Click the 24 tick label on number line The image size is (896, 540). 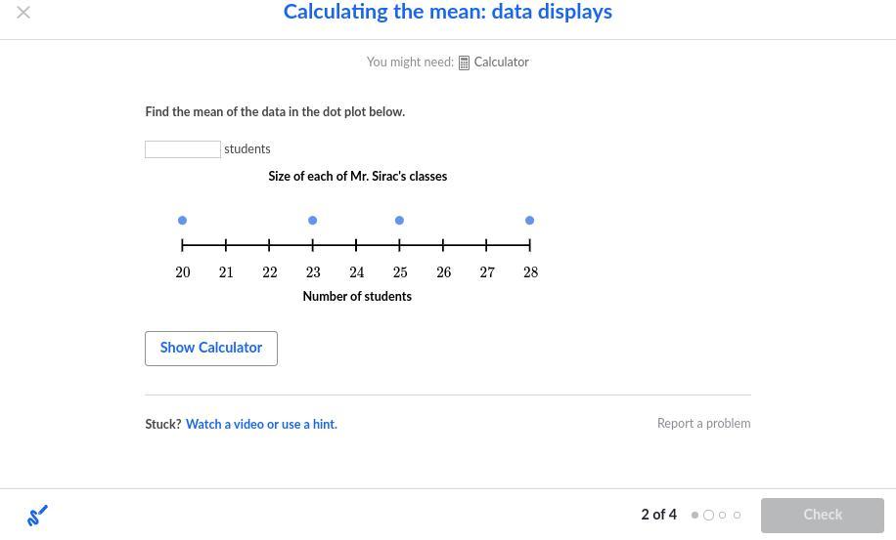click(356, 272)
